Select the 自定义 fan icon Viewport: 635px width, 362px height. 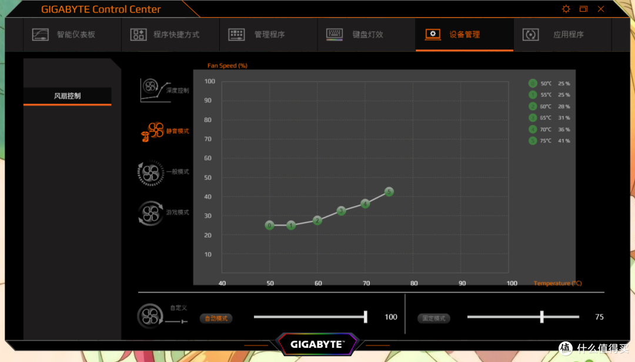click(150, 316)
